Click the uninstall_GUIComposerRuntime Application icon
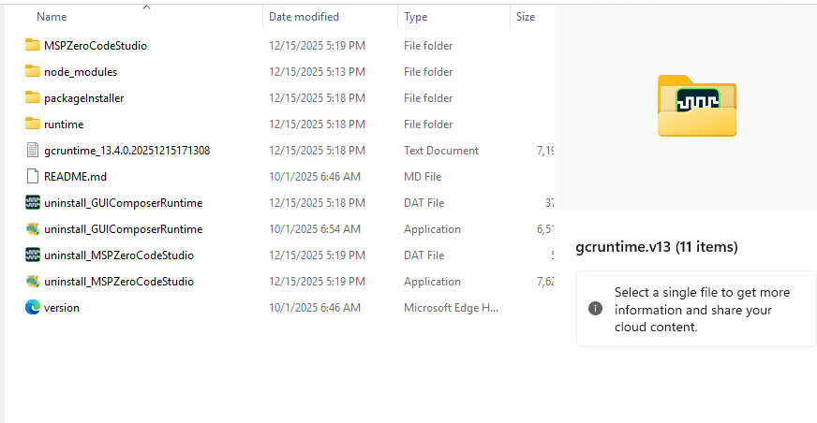The image size is (817, 423). point(33,228)
